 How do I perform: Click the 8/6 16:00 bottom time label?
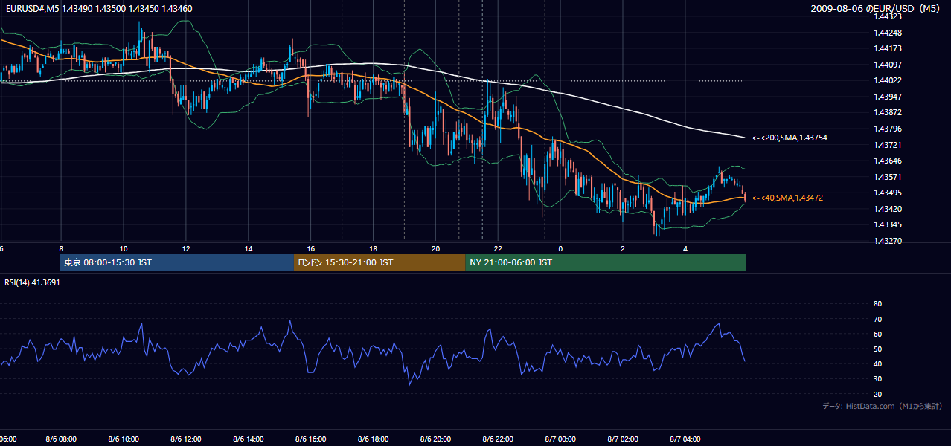click(x=311, y=439)
